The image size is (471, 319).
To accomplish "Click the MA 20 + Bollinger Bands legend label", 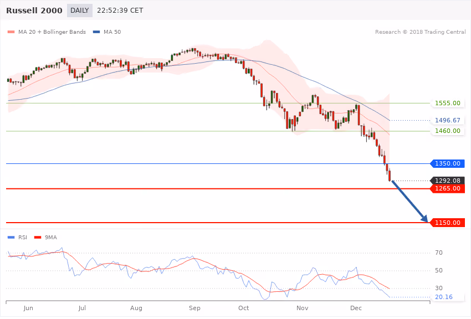I will coord(52,32).
